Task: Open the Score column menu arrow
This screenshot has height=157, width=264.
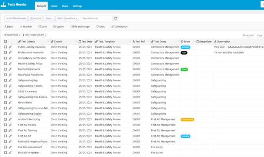Action: click(x=194, y=41)
